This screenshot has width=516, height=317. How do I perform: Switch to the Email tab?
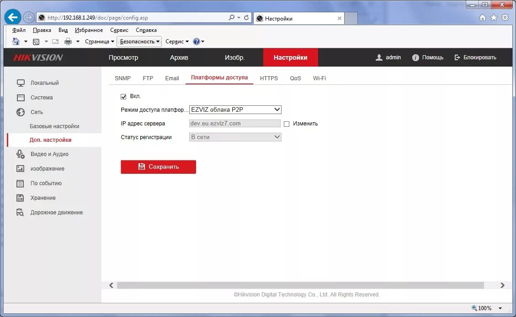click(x=172, y=78)
